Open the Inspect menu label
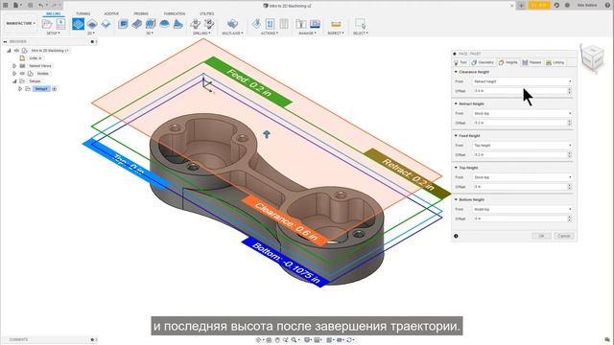614x345 pixels. (x=336, y=34)
